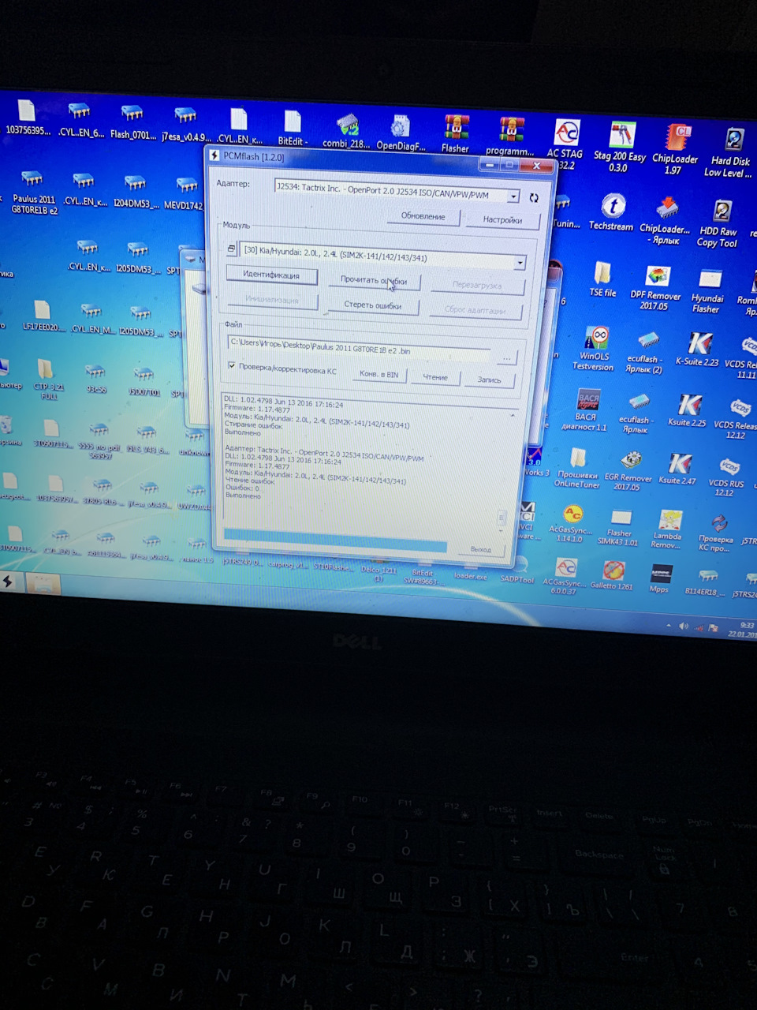Image resolution: width=757 pixels, height=1010 pixels.
Task: Click PCMflash taskbar button
Action: click(x=8, y=582)
